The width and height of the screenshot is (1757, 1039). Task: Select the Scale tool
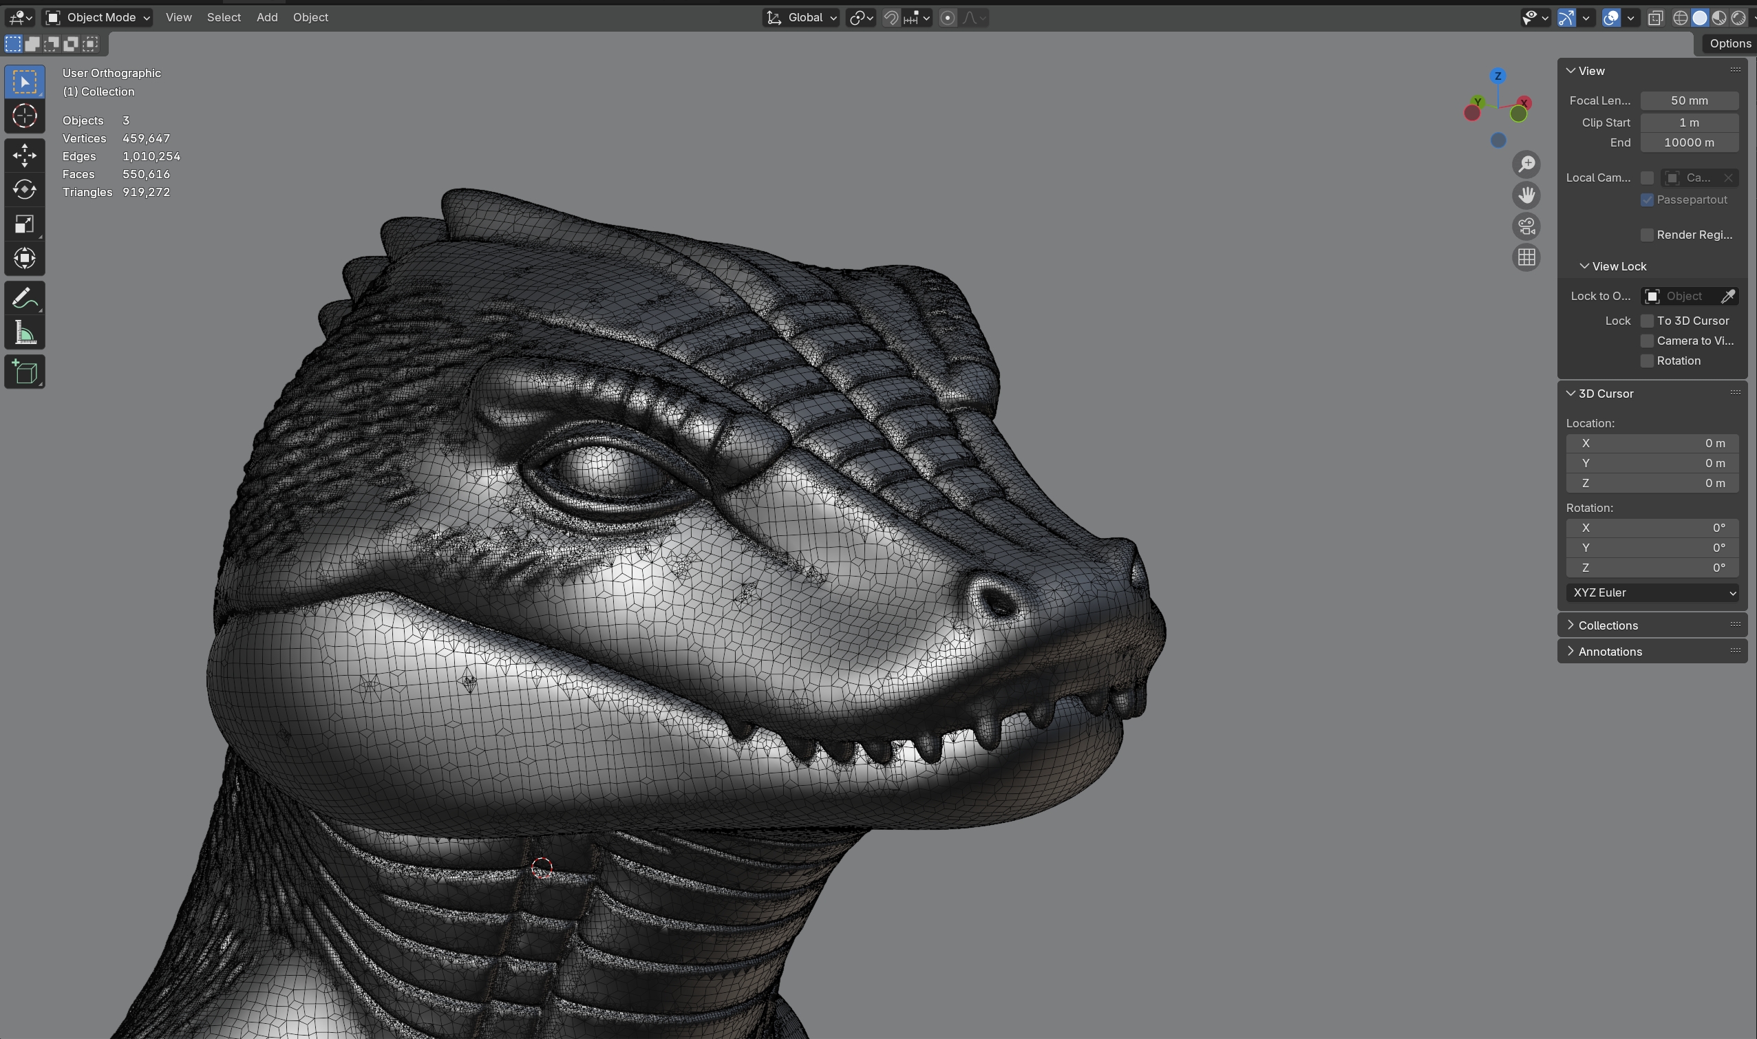pos(25,224)
